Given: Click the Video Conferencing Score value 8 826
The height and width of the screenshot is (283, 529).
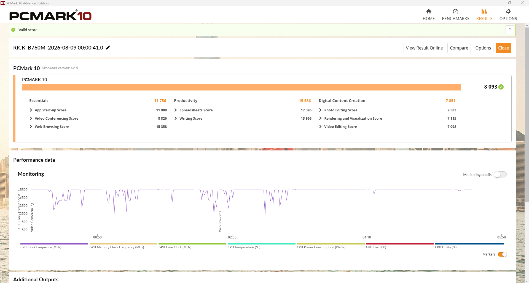Looking at the screenshot, I should pos(162,118).
